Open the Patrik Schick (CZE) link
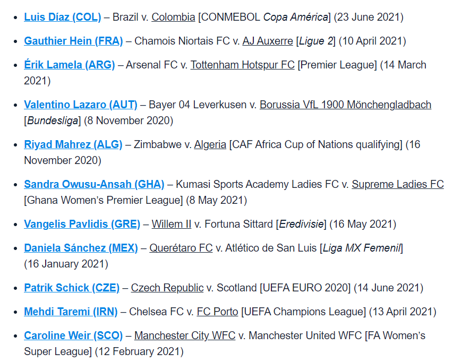 (x=72, y=288)
